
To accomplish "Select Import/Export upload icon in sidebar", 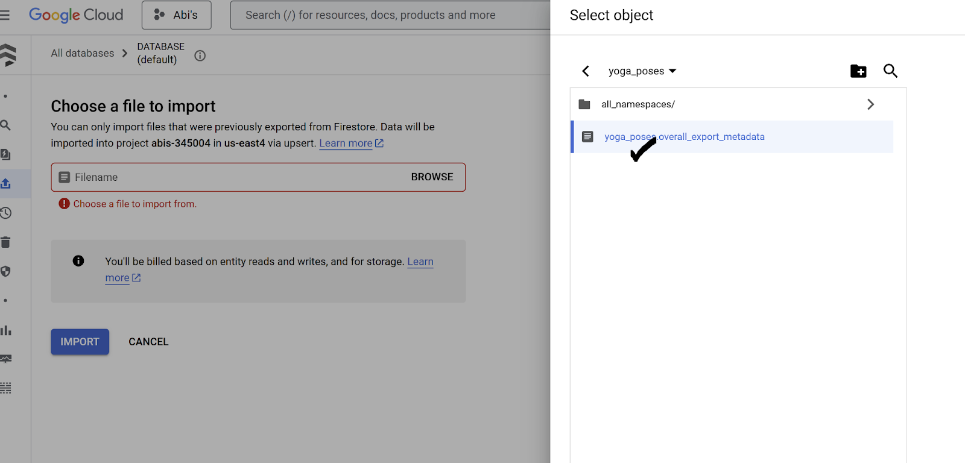I will 6,183.
